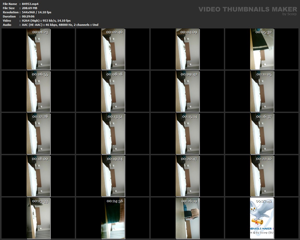300x240 pixels.
Task: Open the frame at 00:24:56
Action: pos(113,218)
